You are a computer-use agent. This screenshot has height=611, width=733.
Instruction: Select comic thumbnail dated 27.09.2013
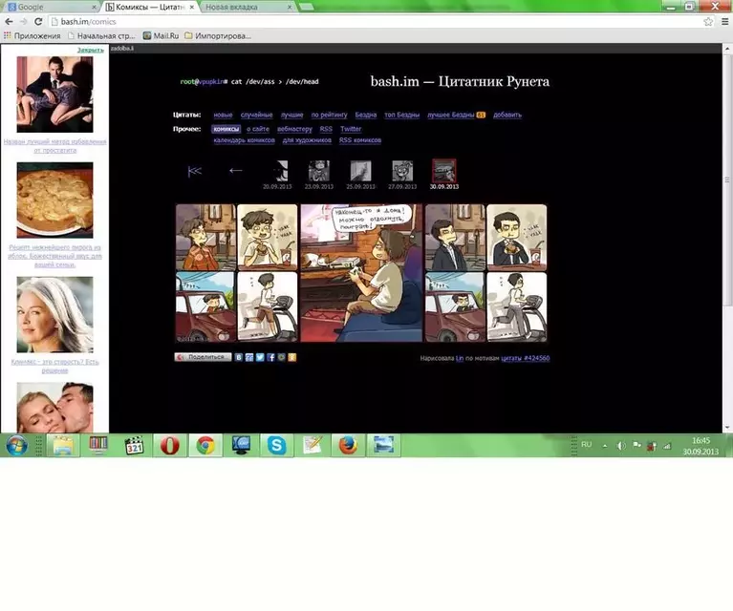pos(402,171)
